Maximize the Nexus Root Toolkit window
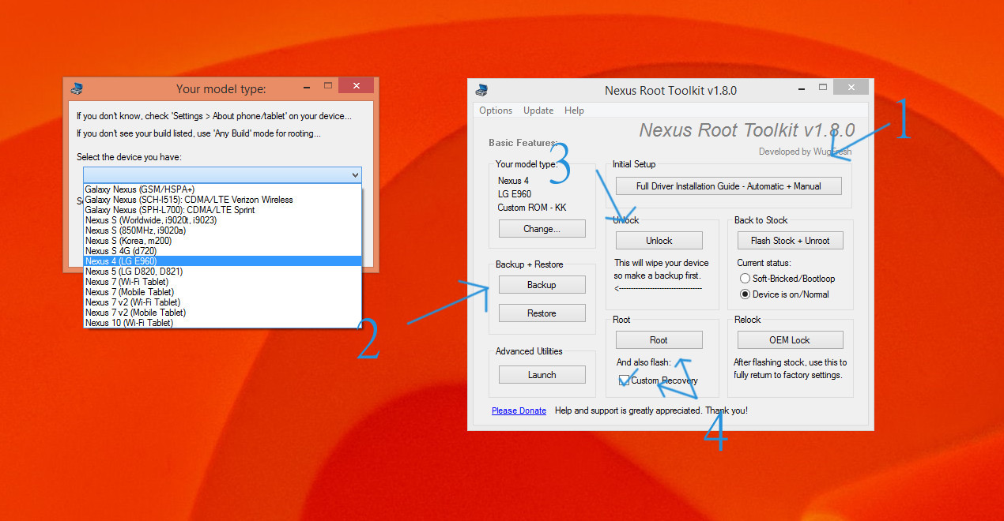Viewport: 1004px width, 521px height. point(823,87)
